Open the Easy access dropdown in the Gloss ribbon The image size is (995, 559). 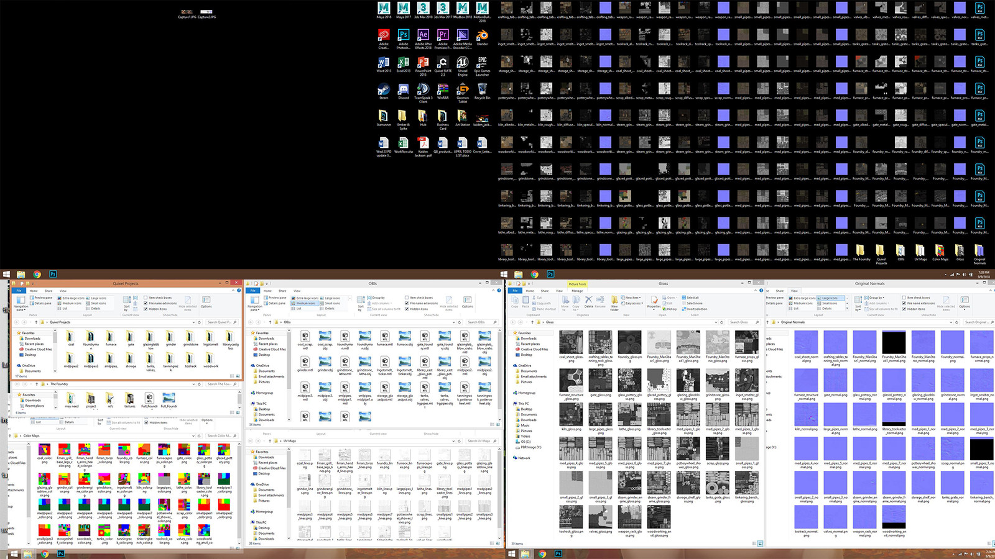coord(633,303)
